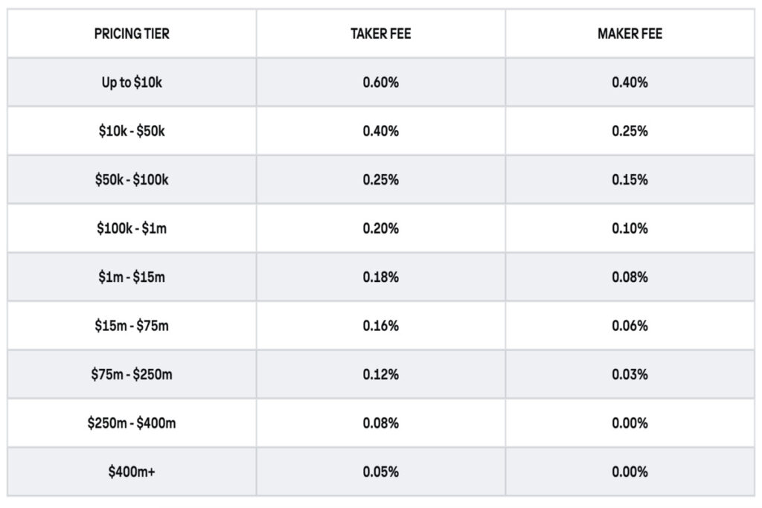Click the MAKER FEE column header
The width and height of the screenshot is (762, 508).
click(630, 34)
